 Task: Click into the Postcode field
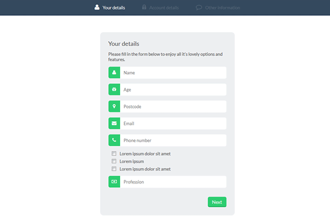[x=173, y=106]
